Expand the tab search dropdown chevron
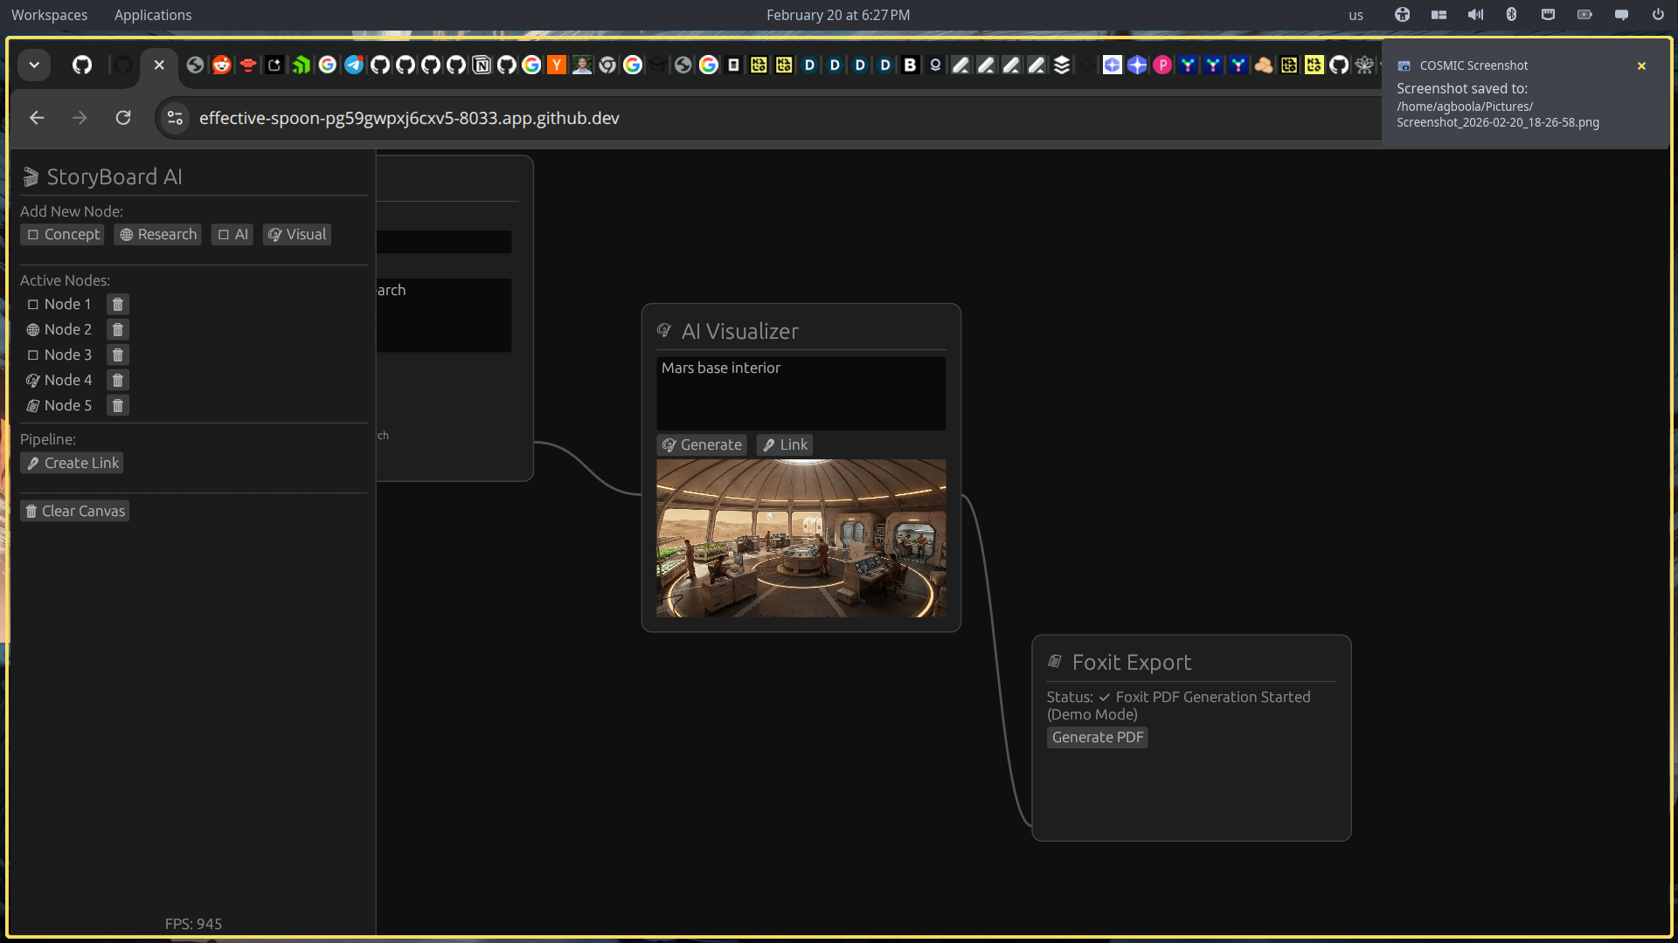This screenshot has width=1678, height=943. [34, 65]
